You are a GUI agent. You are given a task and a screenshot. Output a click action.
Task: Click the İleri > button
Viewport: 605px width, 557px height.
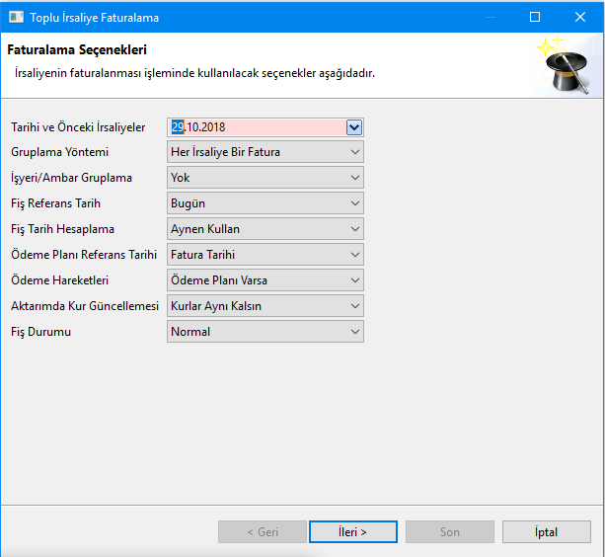(353, 532)
